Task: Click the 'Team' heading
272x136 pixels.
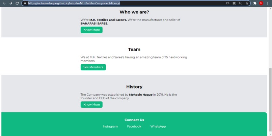Action: pos(134,49)
